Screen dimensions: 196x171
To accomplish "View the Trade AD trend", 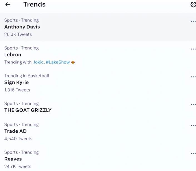I will (15, 131).
